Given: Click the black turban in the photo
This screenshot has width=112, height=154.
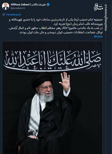Looking at the screenshot, I should point(42,80).
